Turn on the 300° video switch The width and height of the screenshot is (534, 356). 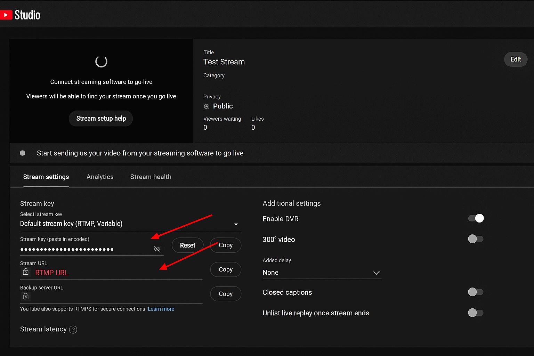click(x=476, y=239)
